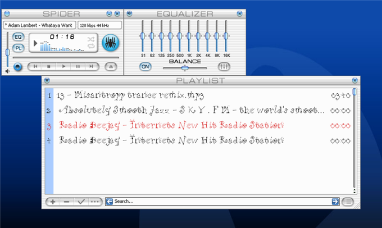
Task: Add files with plus button
Action: 53,202
